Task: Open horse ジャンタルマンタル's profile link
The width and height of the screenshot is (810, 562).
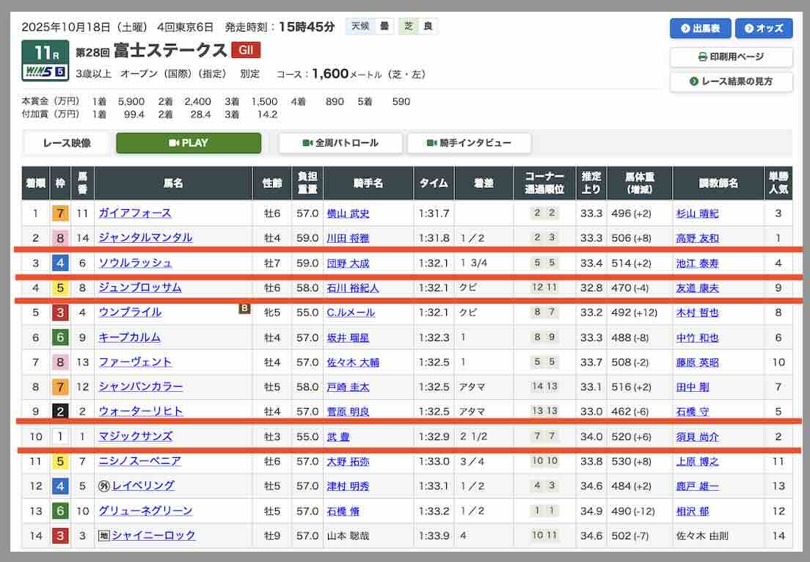Action: click(145, 238)
